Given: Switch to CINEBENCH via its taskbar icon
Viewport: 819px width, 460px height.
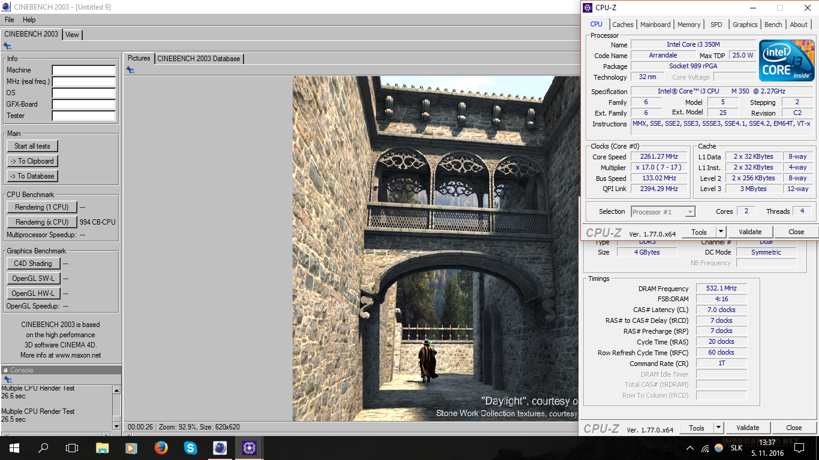Looking at the screenshot, I should (219, 448).
